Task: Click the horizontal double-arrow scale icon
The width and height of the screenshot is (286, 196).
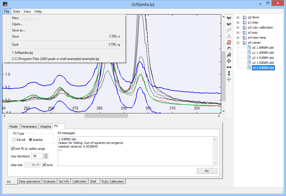Action: 229,67
